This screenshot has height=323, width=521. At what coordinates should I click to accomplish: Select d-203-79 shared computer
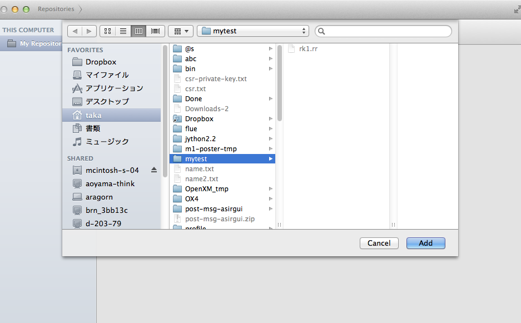[x=111, y=223]
